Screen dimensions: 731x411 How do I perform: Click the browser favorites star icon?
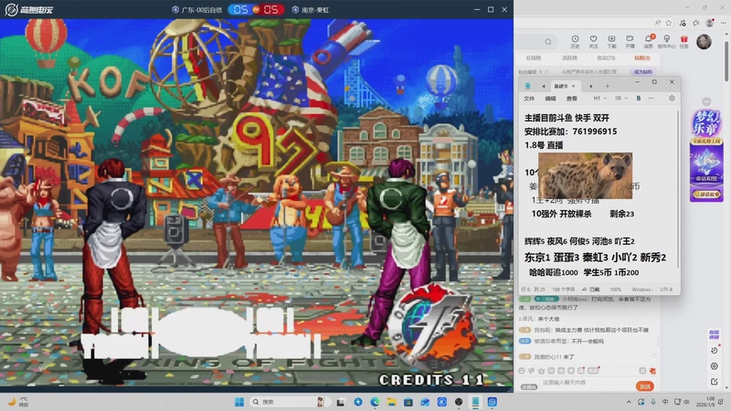tap(669, 22)
